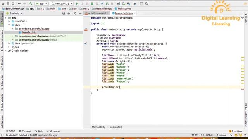Viewport: 248px width, 139px height.
Task: Expand the folded import ... line
Action: [x=103, y=24]
